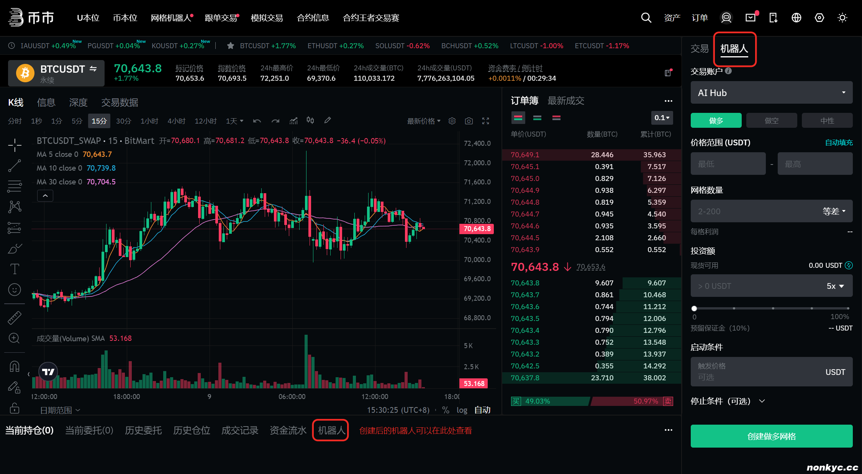Click the investment percentage slider handle
The image size is (862, 474).
694,308
